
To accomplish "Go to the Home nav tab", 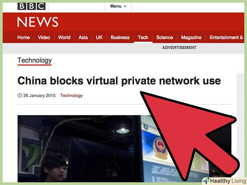I will pyautogui.click(x=23, y=37).
